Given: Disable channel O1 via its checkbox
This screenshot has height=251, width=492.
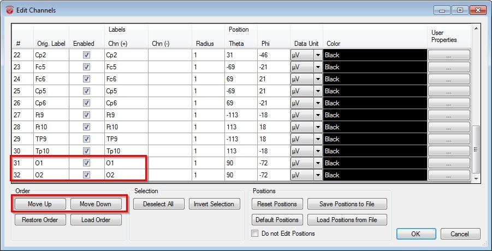Looking at the screenshot, I should pos(87,163).
